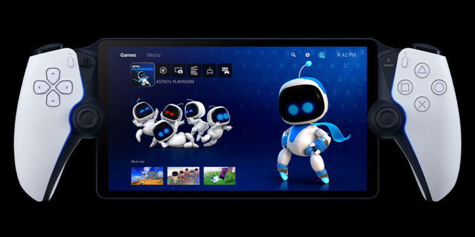This screenshot has width=475, height=237.
Task: Click the 4:42 PM clock
Action: (x=346, y=55)
